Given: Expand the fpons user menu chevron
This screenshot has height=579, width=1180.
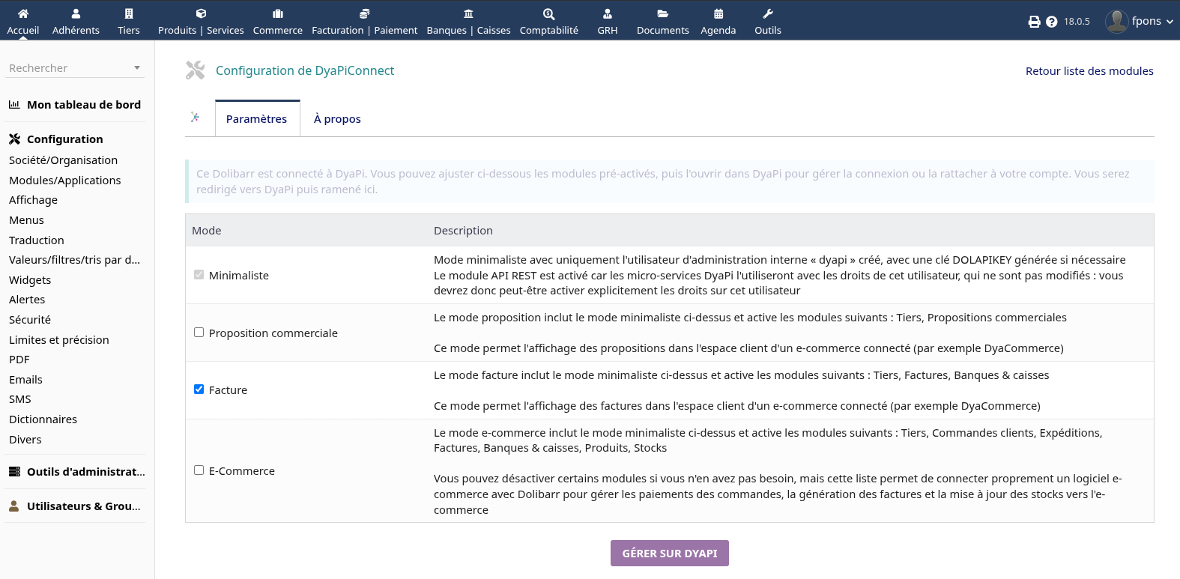Looking at the screenshot, I should coord(1170,22).
